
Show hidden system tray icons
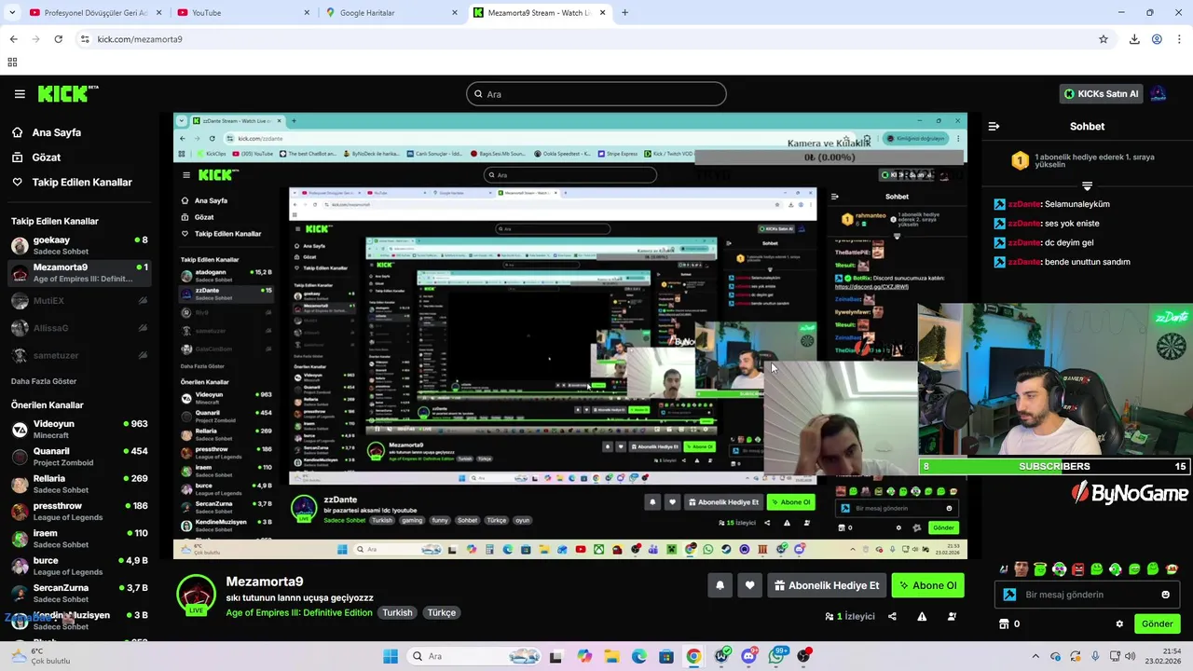tap(1035, 656)
